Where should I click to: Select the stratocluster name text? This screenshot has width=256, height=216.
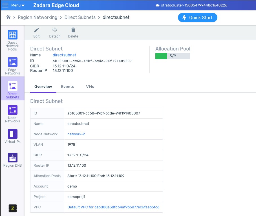194,5
